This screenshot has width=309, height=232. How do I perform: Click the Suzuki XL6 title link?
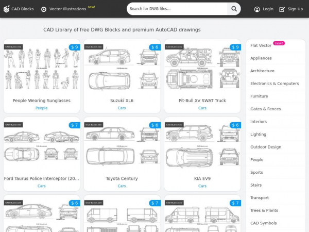pos(122,101)
